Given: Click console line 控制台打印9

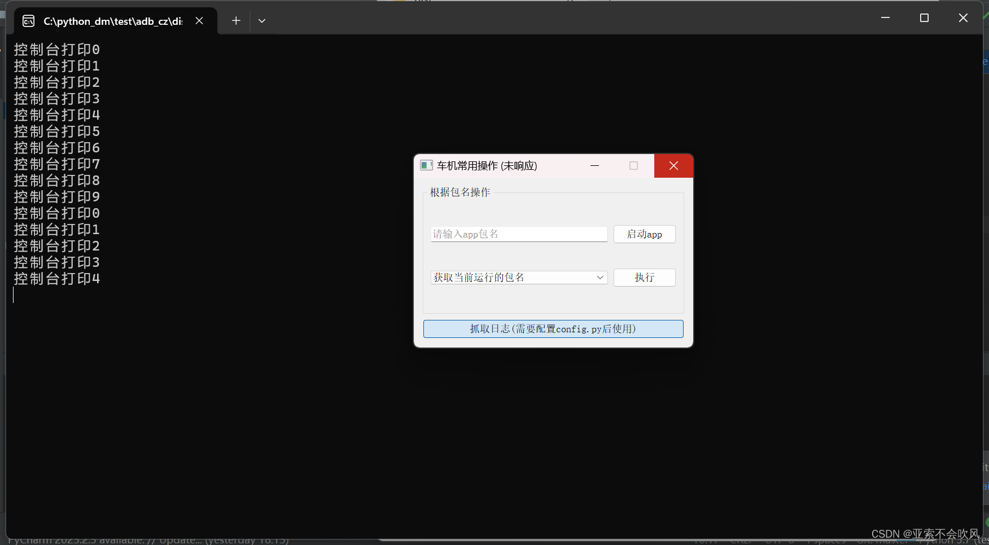Looking at the screenshot, I should [x=57, y=197].
